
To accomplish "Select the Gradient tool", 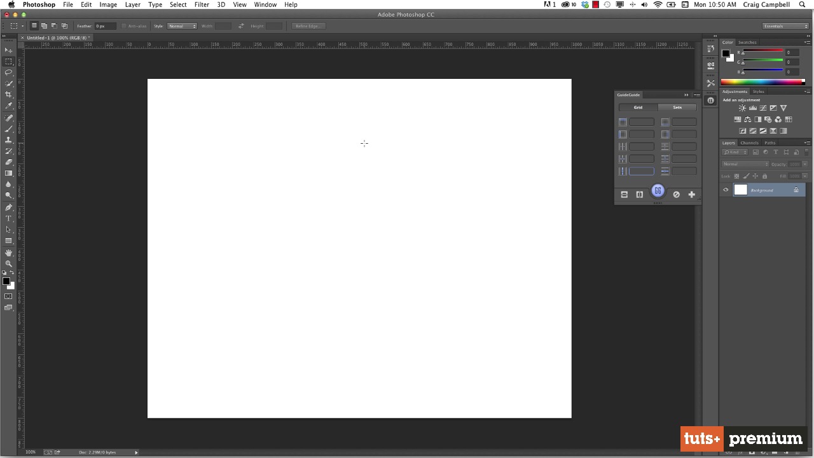I will [x=9, y=173].
